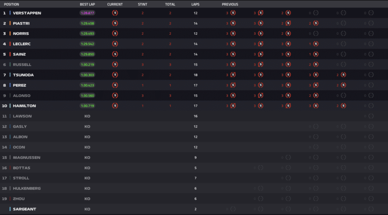Screen dimensions: 388x215
Task: Select the HAMILTON driver name
Action: pyautogui.click(x=24, y=106)
